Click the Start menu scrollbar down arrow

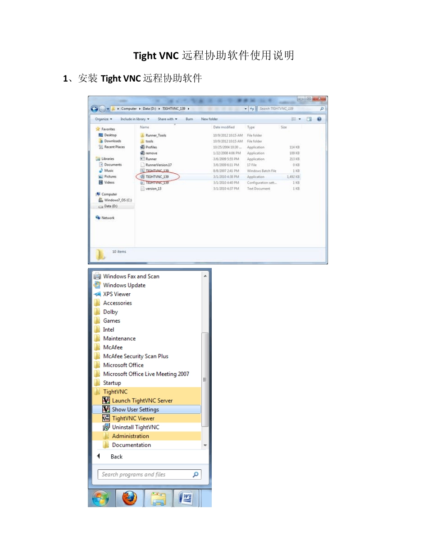tap(205, 445)
